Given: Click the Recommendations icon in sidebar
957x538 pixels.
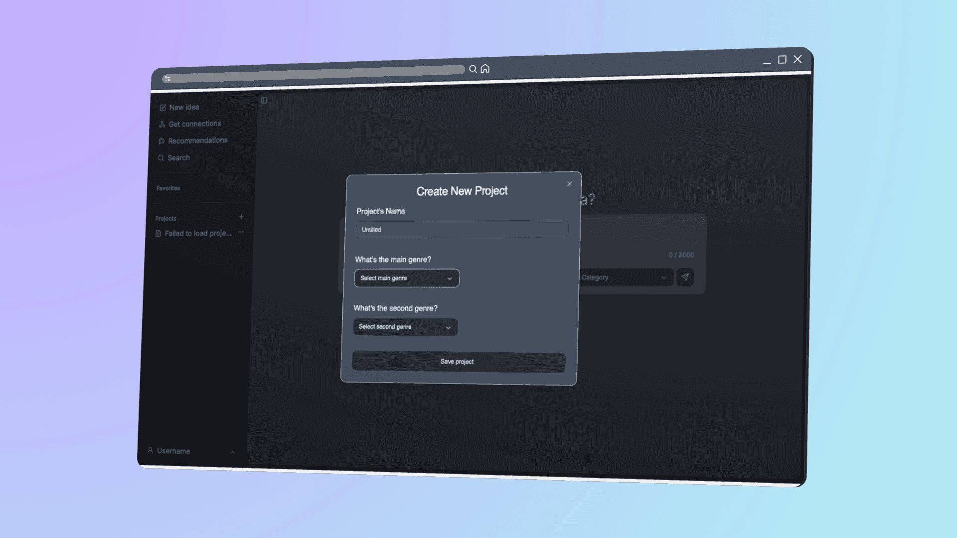Looking at the screenshot, I should pyautogui.click(x=162, y=140).
